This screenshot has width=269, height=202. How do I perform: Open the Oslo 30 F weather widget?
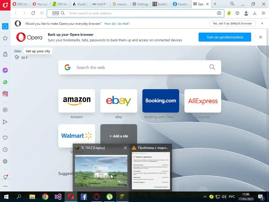tap(21, 54)
